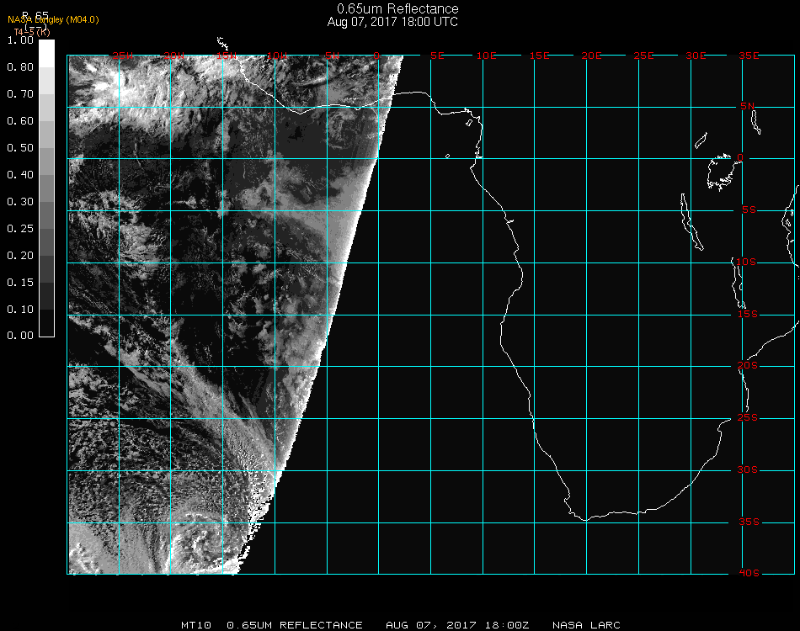The image size is (800, 631).
Task: Click the NASA LARC text in footer
Action: [586, 625]
